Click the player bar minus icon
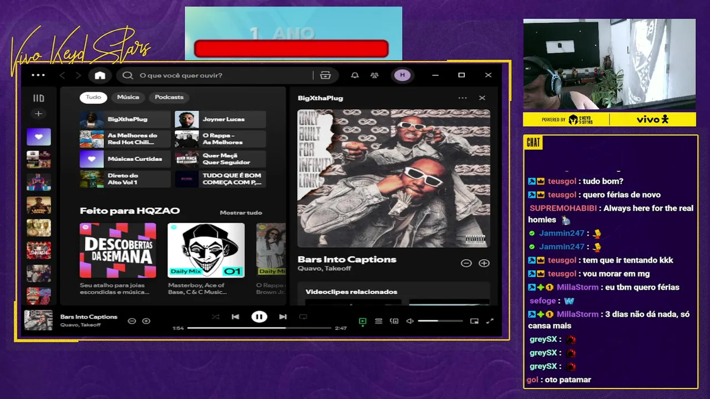The width and height of the screenshot is (710, 399). (x=132, y=321)
